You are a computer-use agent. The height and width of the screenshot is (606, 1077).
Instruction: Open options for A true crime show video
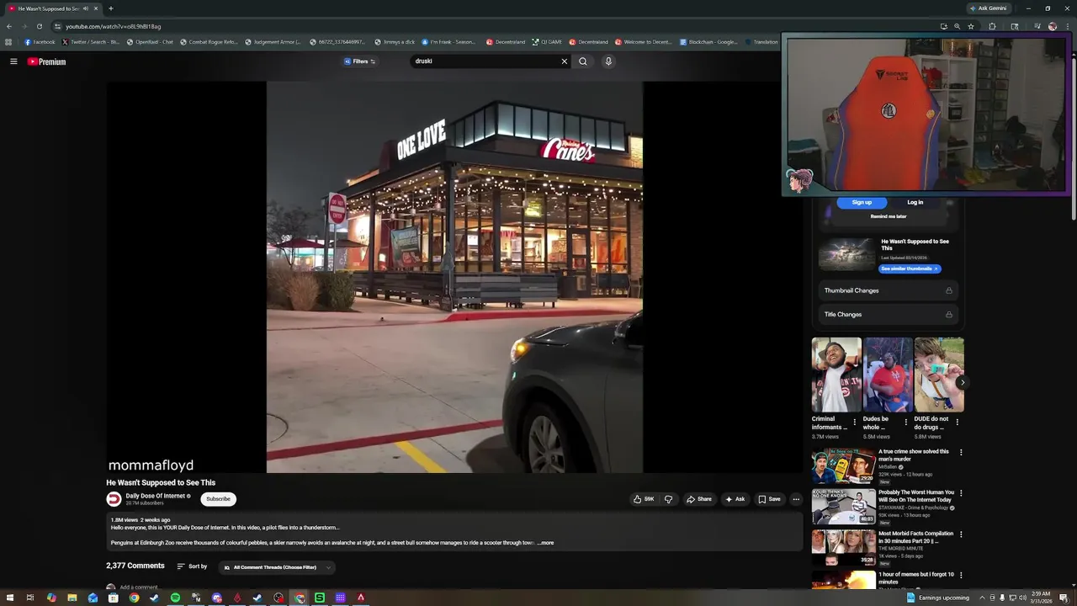coord(961,452)
